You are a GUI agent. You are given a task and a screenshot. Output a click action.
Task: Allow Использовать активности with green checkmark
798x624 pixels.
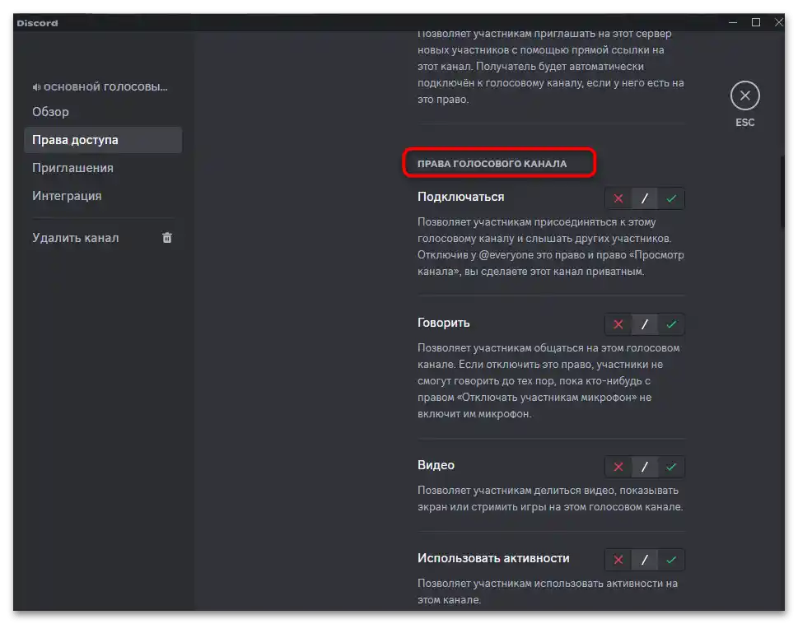click(671, 560)
